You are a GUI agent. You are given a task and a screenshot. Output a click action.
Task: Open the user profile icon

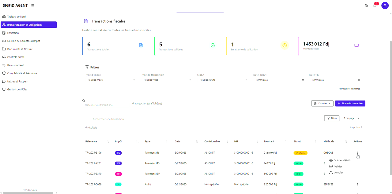pos(385,5)
